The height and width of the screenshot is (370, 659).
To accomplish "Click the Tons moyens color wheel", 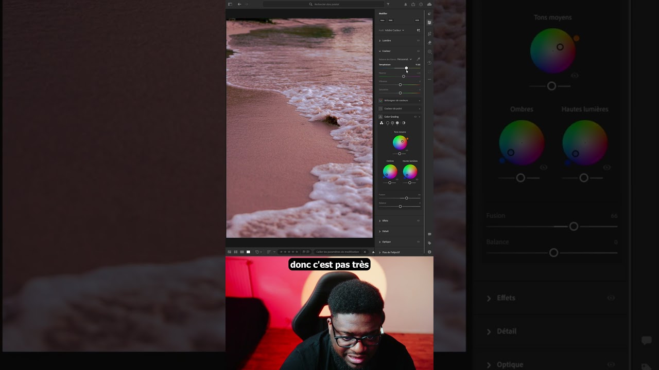I will [x=400, y=142].
